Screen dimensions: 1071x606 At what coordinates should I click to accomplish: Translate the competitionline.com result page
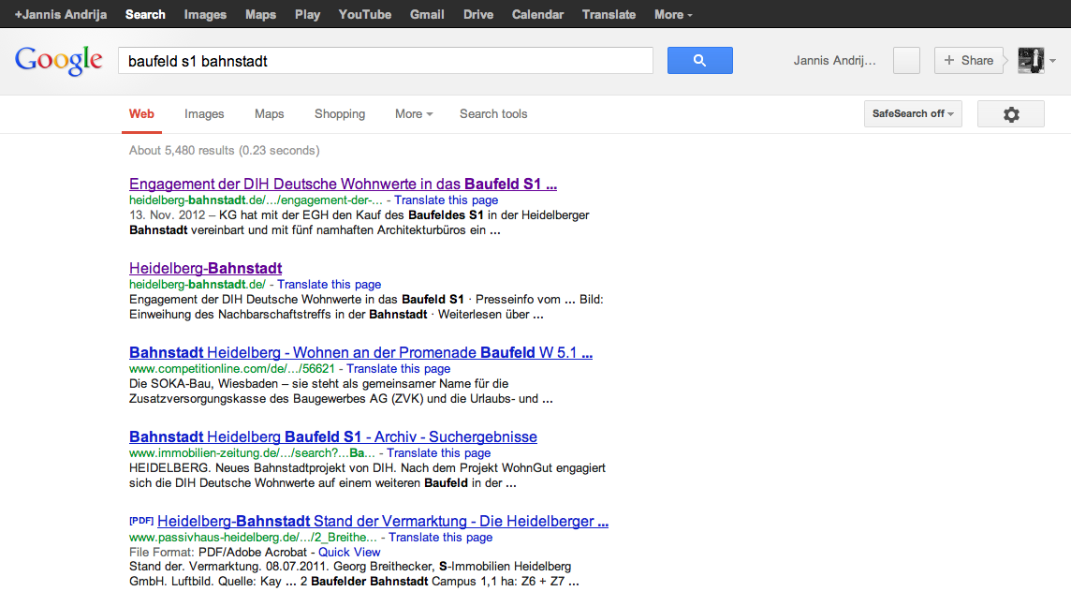[x=398, y=369]
